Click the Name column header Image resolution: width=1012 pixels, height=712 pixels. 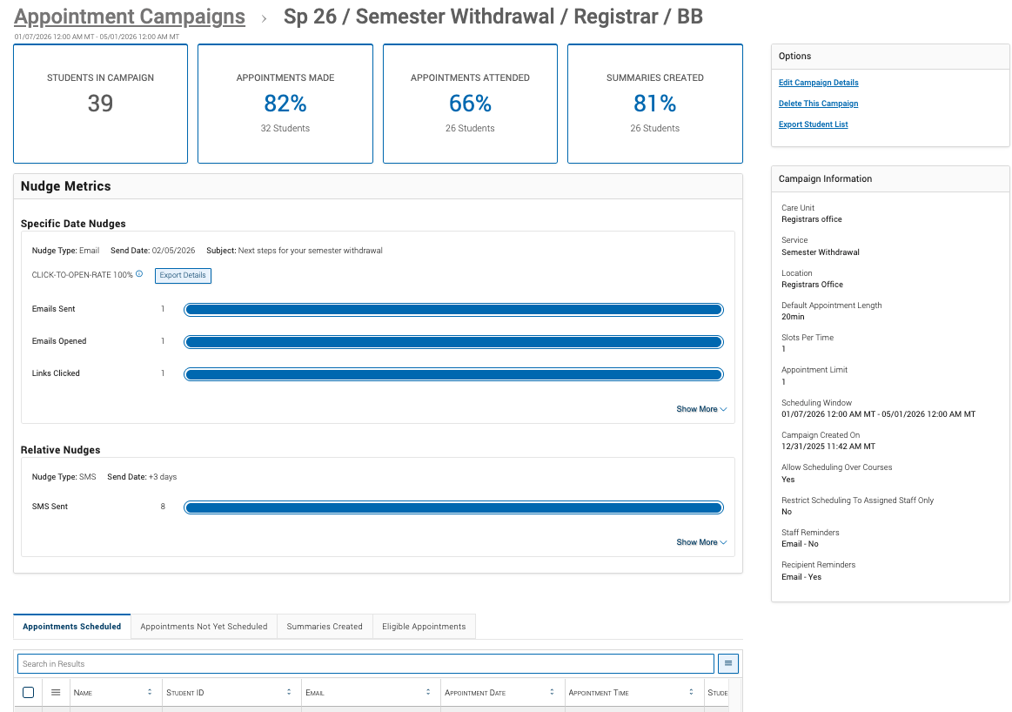tap(116, 693)
